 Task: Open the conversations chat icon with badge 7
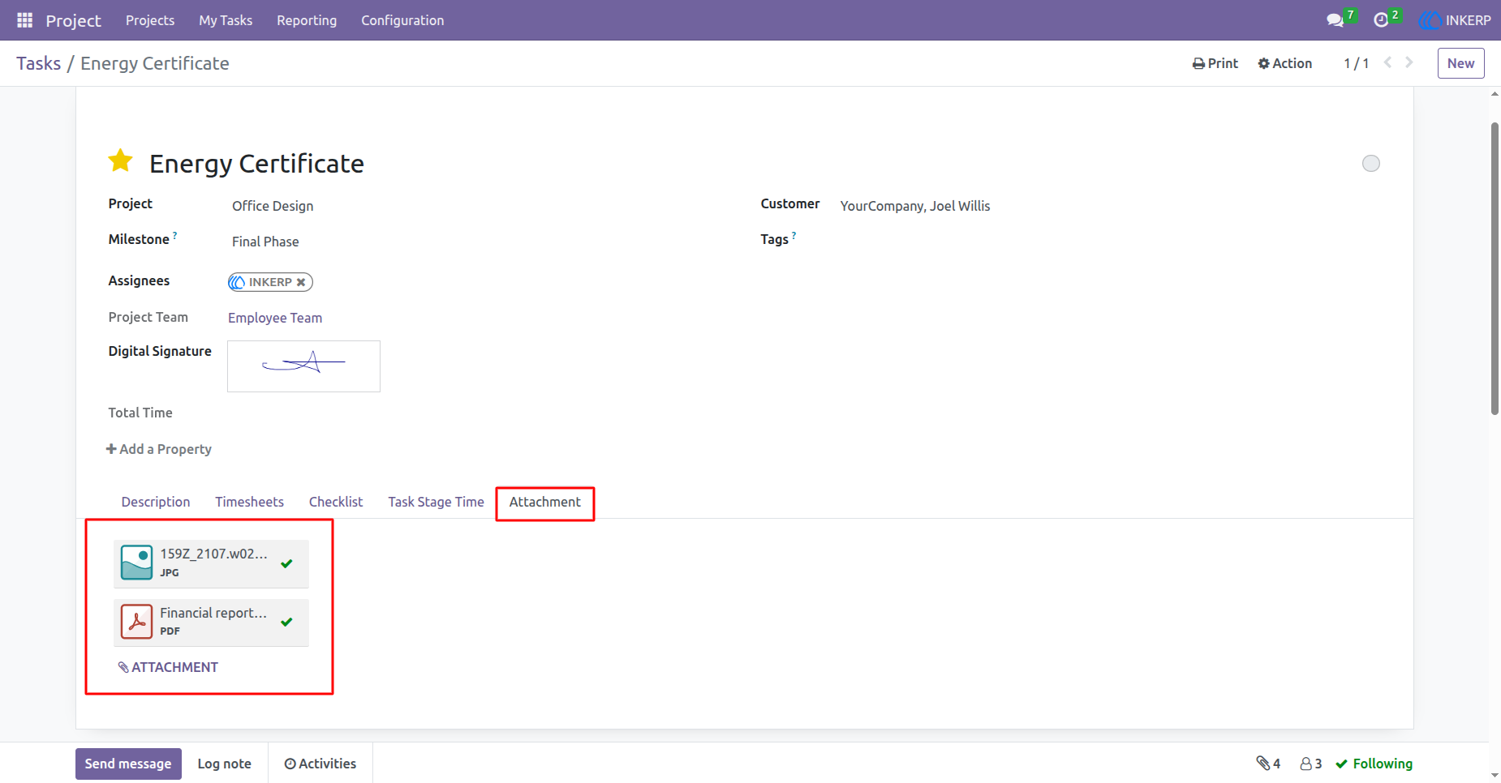1340,19
